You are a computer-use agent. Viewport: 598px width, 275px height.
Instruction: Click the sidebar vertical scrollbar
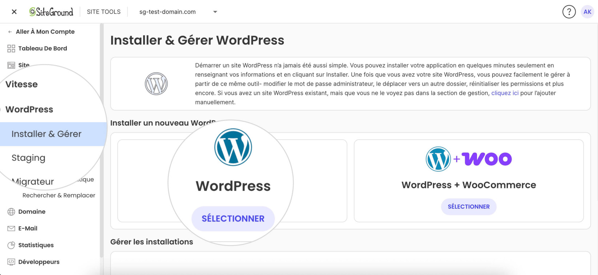[x=102, y=140]
